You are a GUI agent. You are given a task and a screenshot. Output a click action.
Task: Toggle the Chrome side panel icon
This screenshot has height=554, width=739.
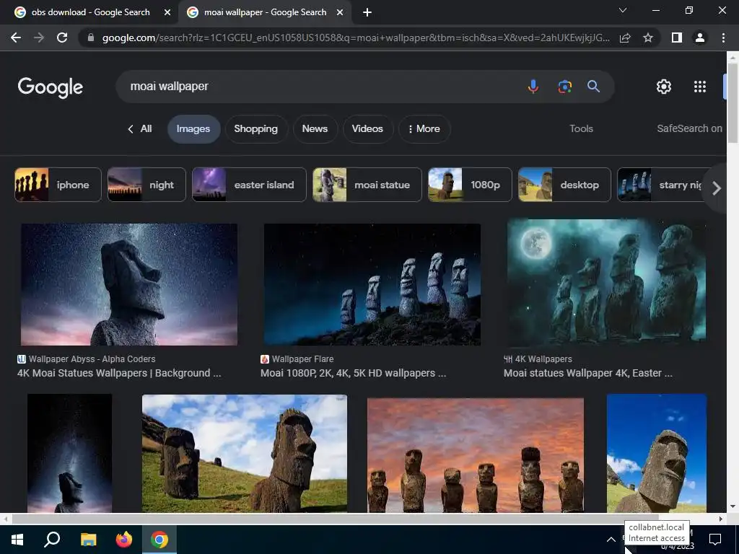pyautogui.click(x=677, y=38)
